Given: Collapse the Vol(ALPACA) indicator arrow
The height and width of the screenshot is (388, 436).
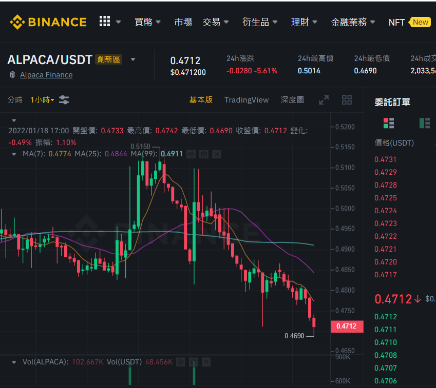Looking at the screenshot, I should point(14,362).
